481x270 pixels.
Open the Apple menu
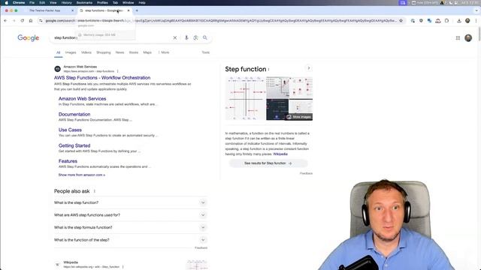coord(7,2)
